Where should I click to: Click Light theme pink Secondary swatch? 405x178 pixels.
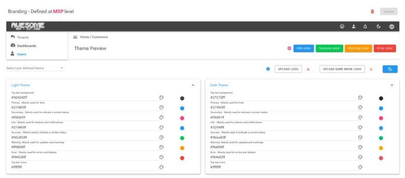pyautogui.click(x=182, y=118)
